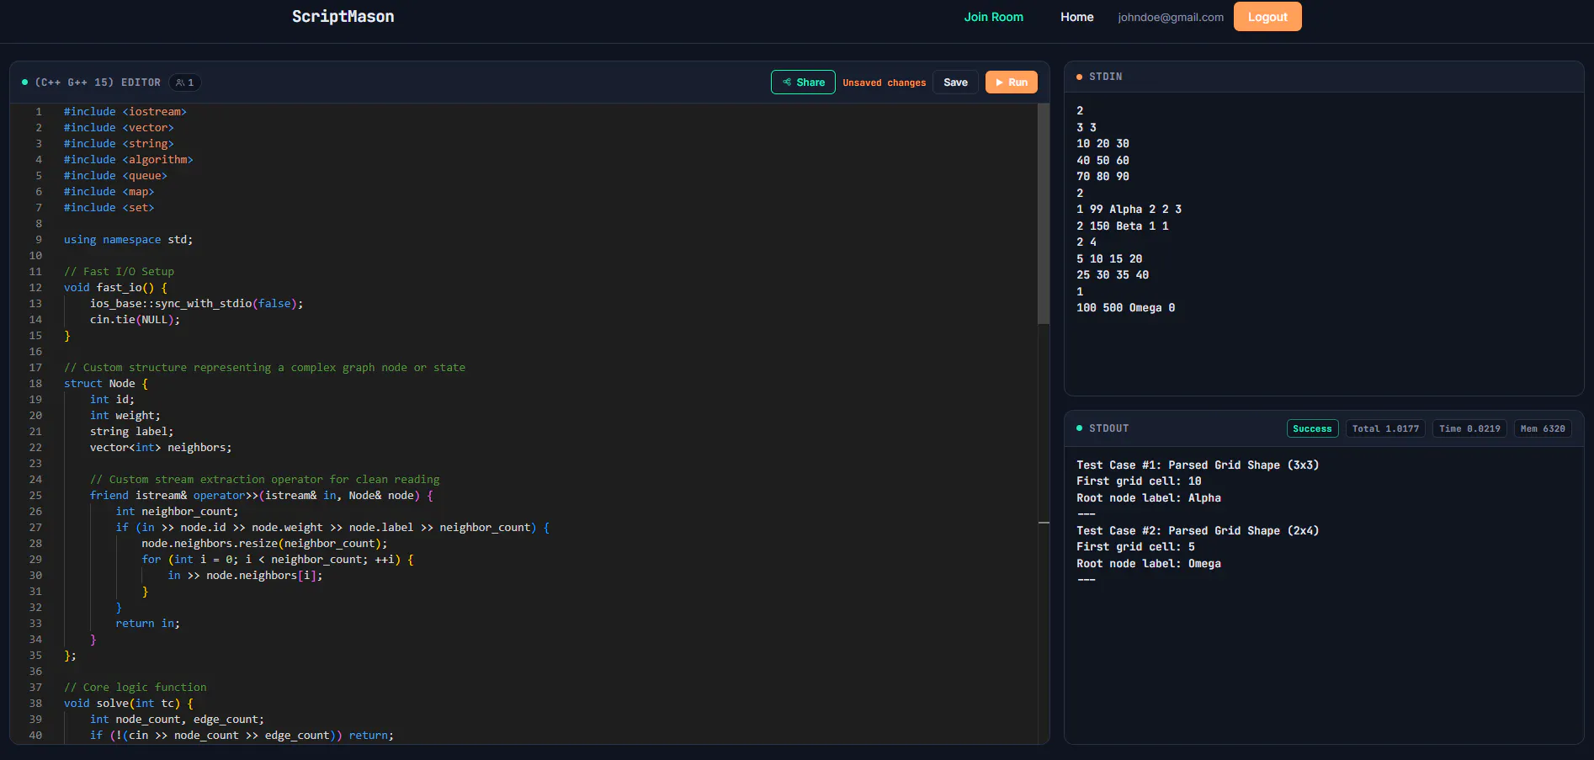Click the orange STDIN status dot
This screenshot has width=1594, height=760.
1079,77
